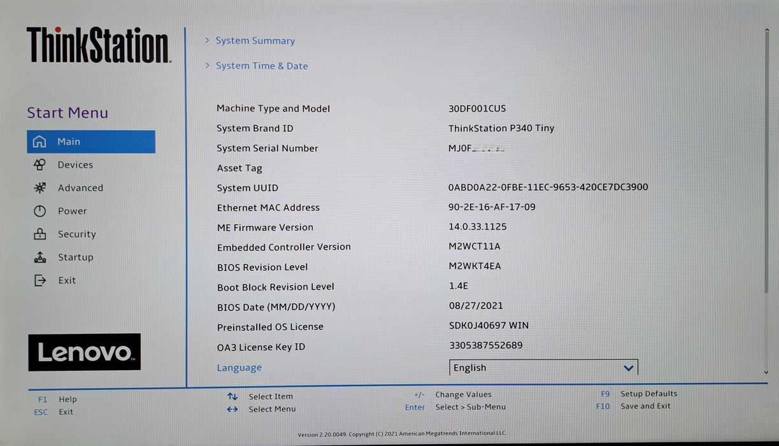
Task: Click ESC Exit in the footer
Action: (x=54, y=412)
